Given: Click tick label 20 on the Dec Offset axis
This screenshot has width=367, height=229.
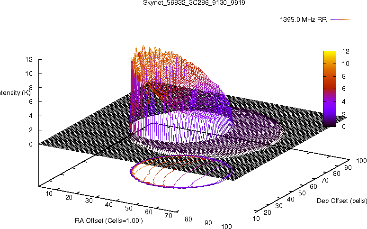Looking at the screenshot, I should pyautogui.click(x=268, y=212).
